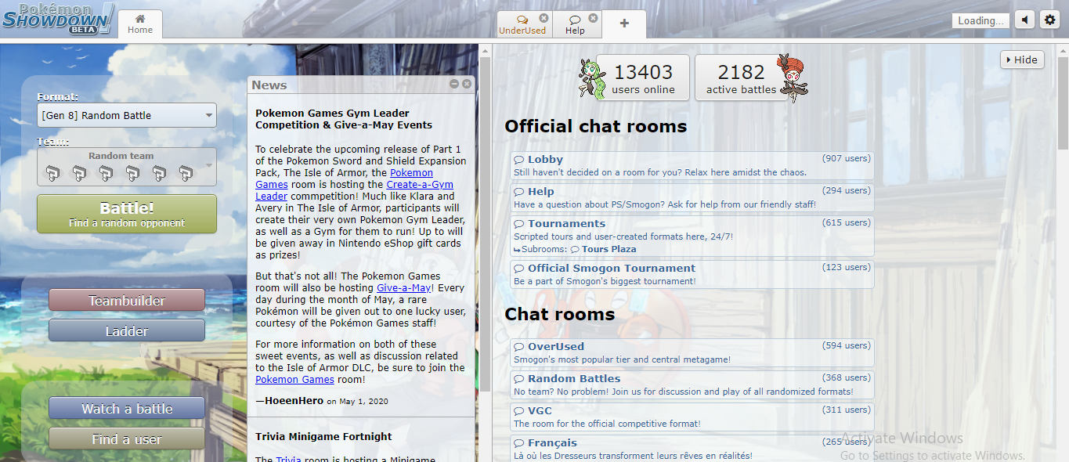Join the Français chat room
This screenshot has width=1069, height=462.
[692, 449]
